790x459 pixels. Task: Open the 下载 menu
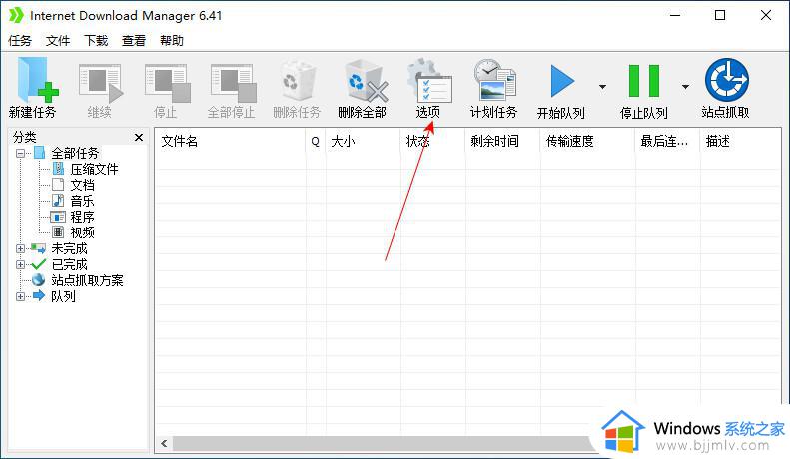pyautogui.click(x=96, y=41)
